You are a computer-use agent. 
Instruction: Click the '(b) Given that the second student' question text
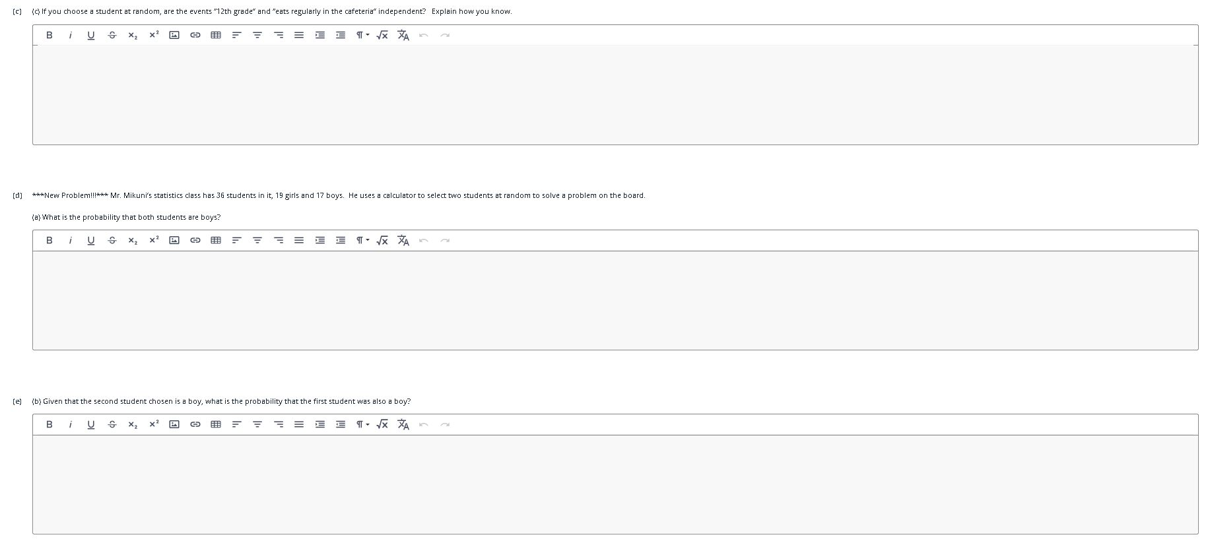[x=221, y=401]
